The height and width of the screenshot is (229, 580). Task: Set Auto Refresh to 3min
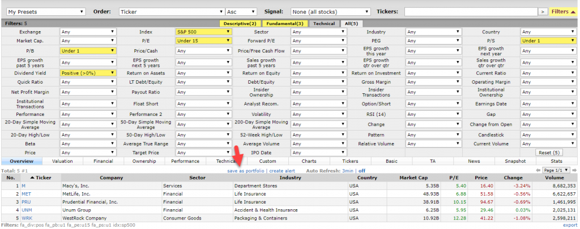(347, 171)
